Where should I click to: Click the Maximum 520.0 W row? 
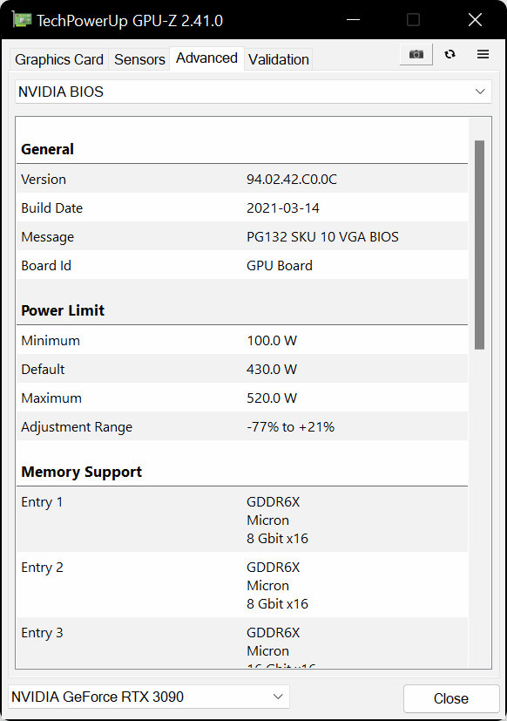click(x=242, y=398)
